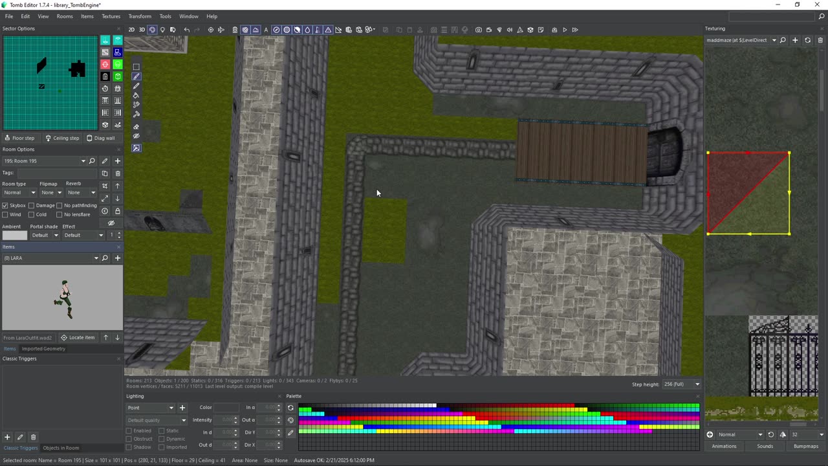Search textures with magnifier icon

(783, 40)
